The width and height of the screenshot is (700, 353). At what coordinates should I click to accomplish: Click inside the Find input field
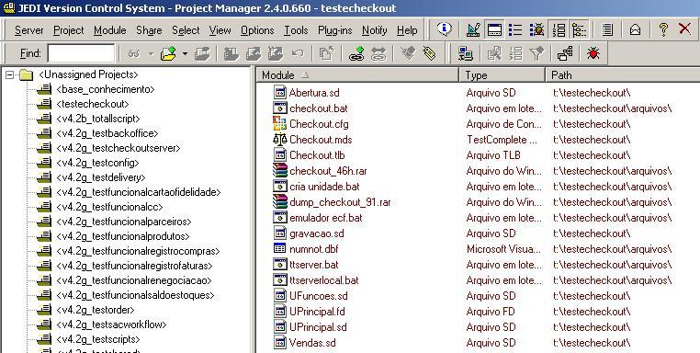(x=81, y=53)
